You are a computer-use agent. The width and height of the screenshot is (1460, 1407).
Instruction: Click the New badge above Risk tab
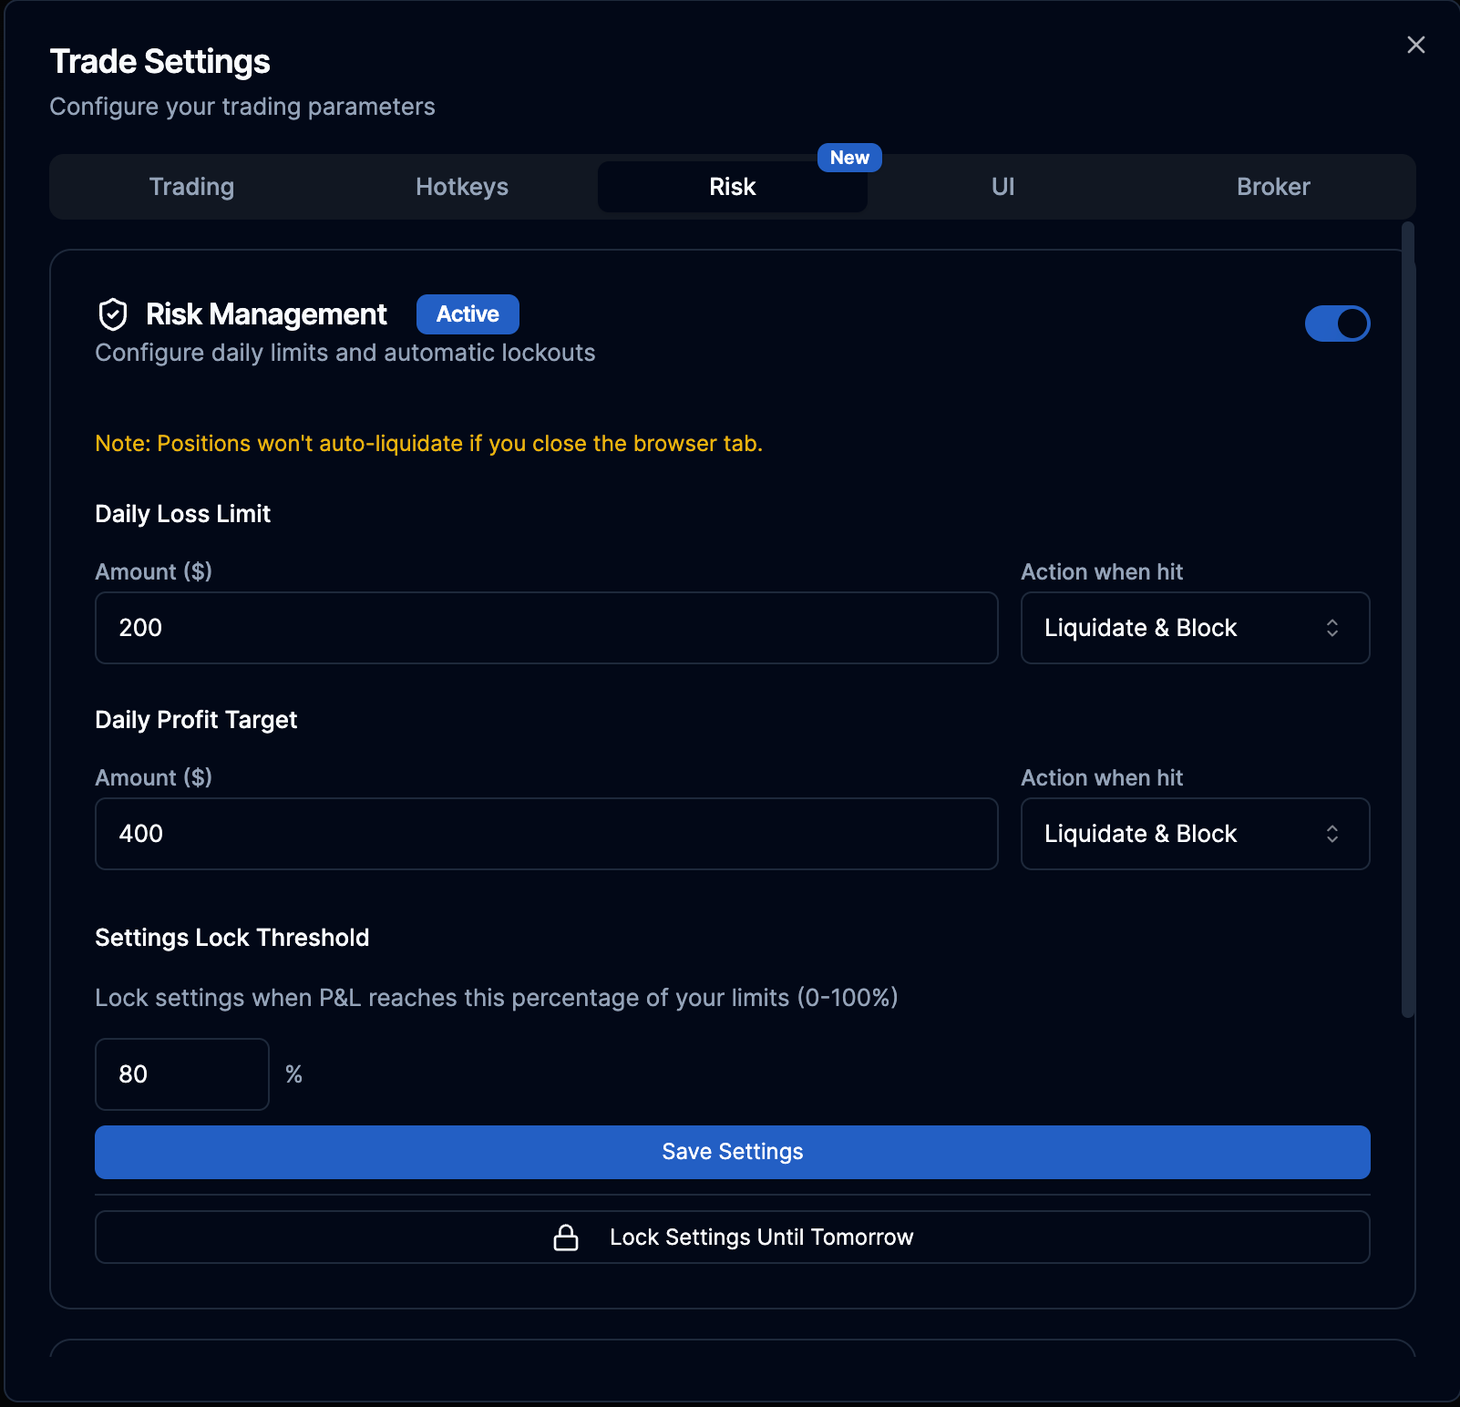tap(849, 158)
